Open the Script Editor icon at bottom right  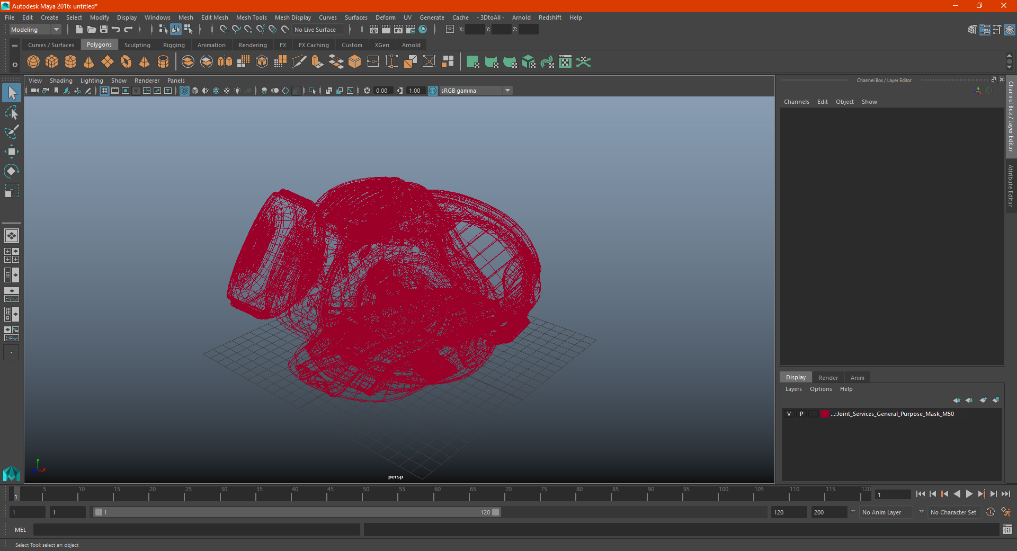coord(1007,529)
